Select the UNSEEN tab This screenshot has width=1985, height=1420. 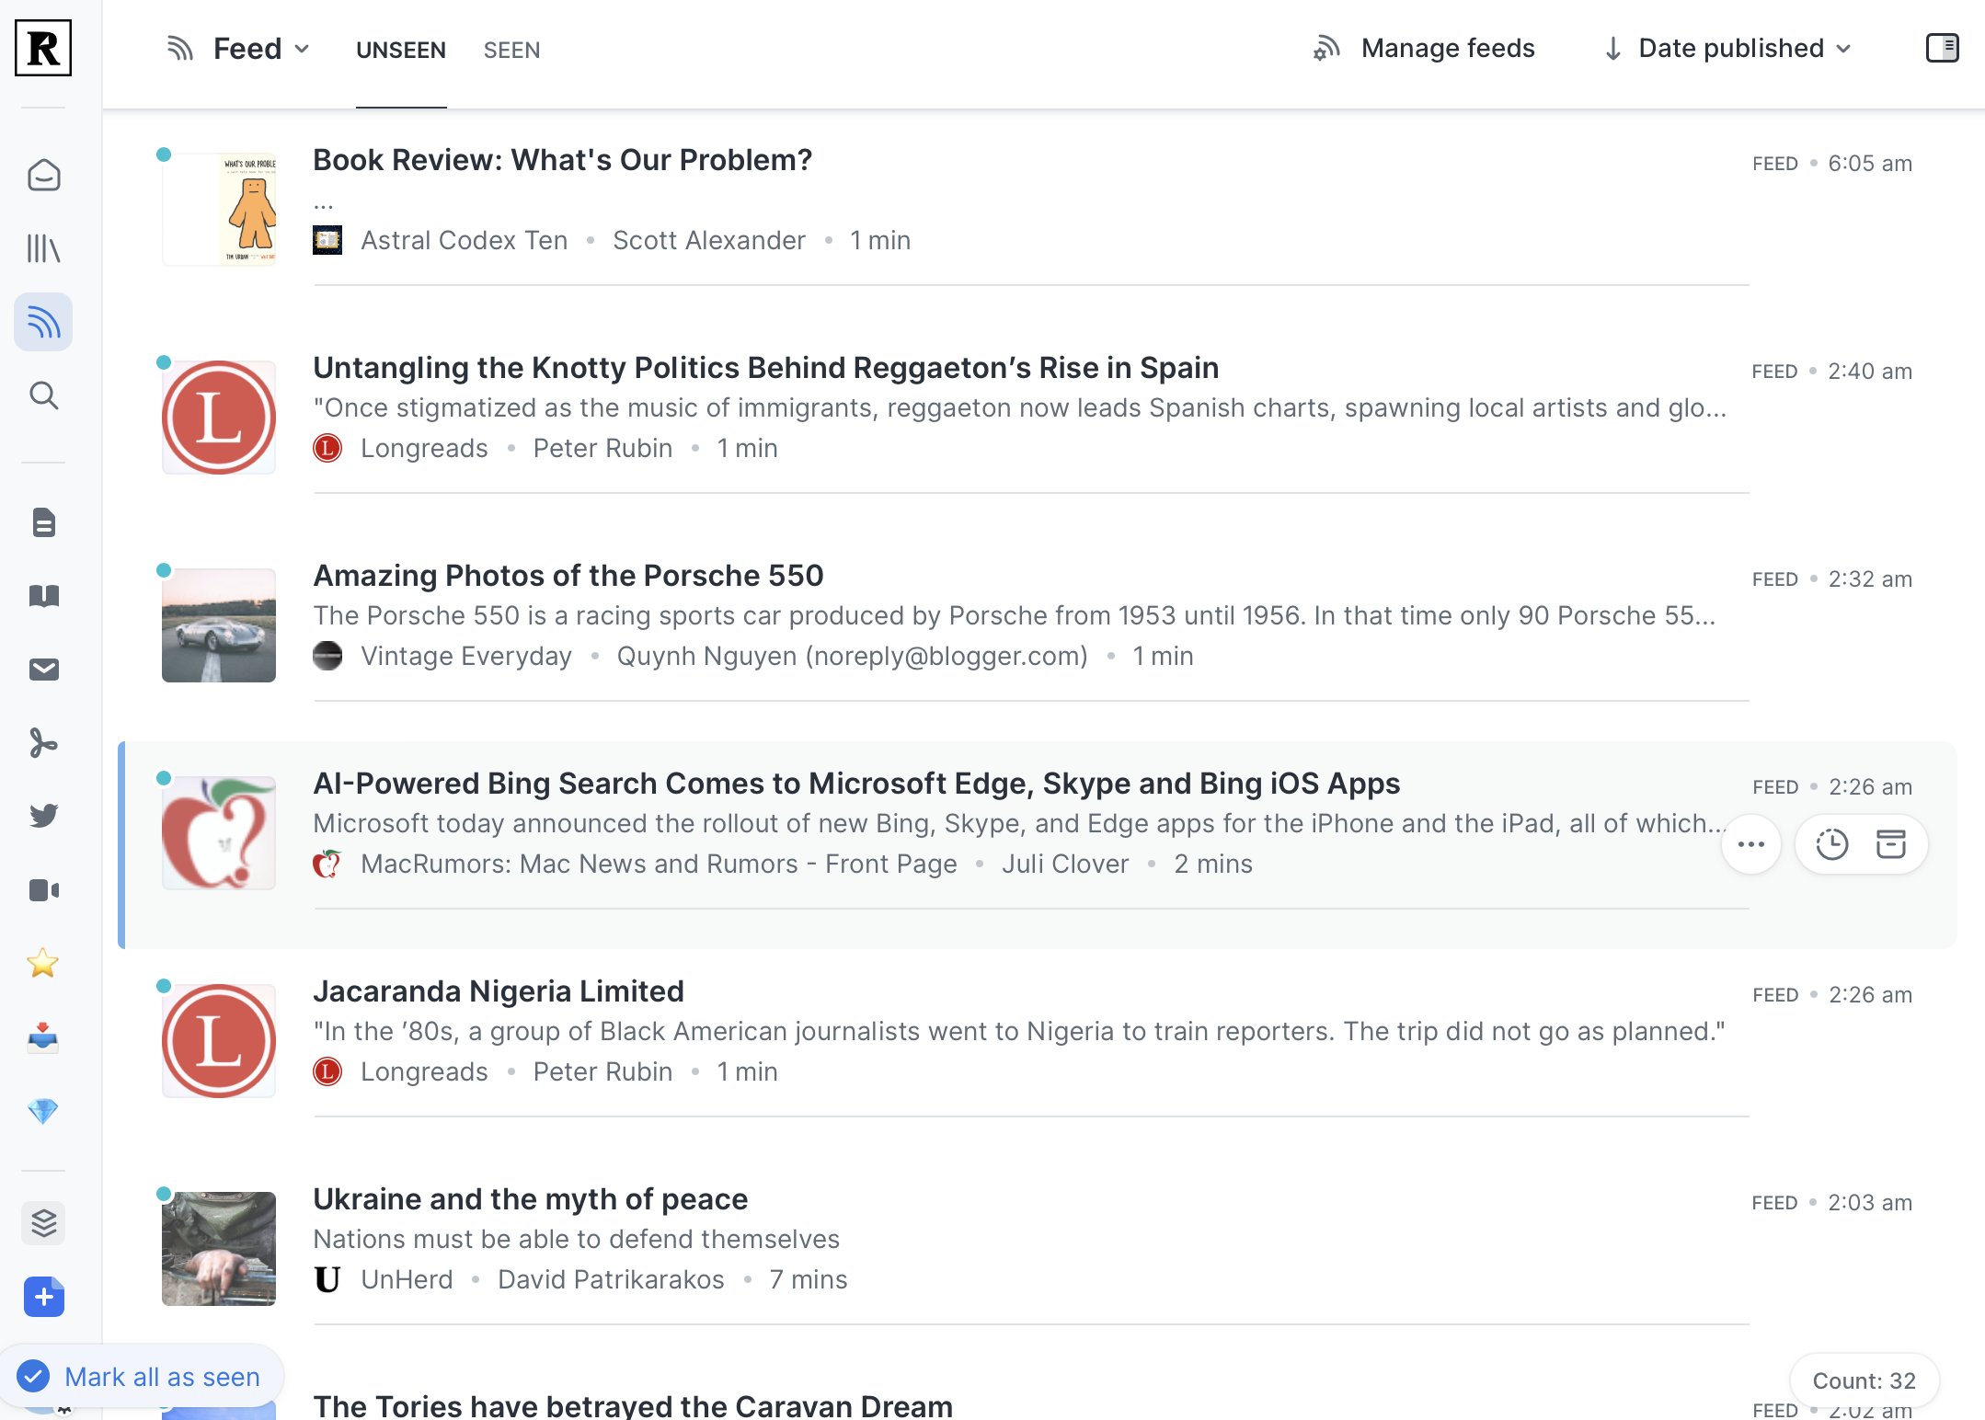coord(400,50)
